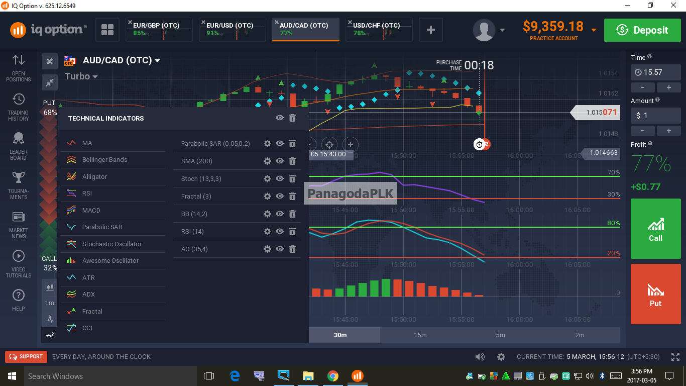Open the user profile avatar menu
The width and height of the screenshot is (686, 386).
tap(484, 30)
